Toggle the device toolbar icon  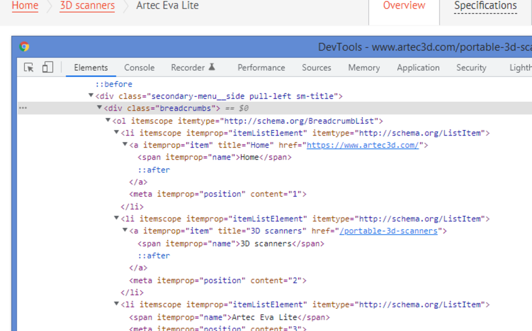(47, 68)
